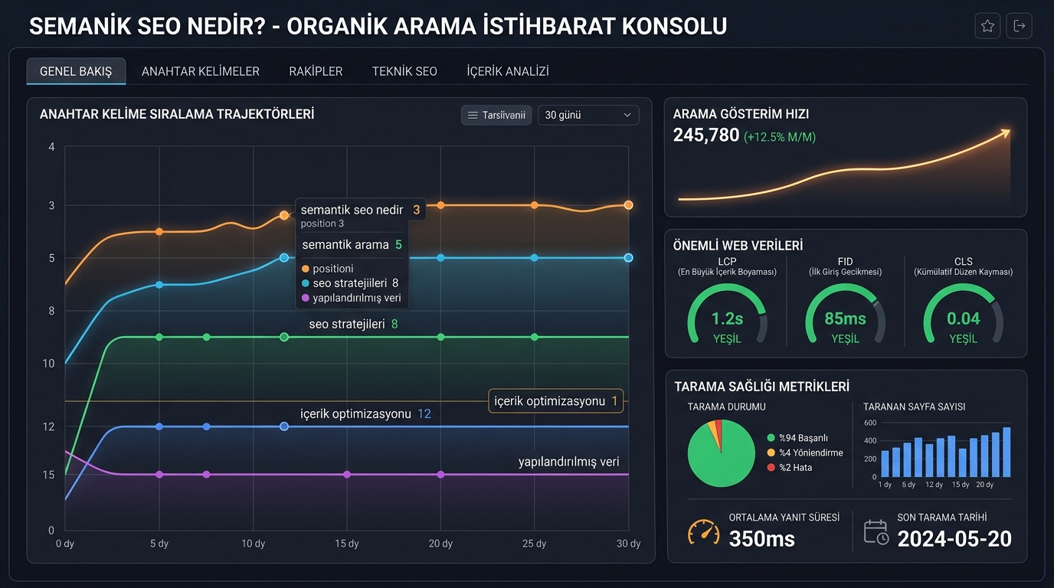Click blue 'içerik optimizasyonu' point at 5 dy
This screenshot has height=588, width=1054.
(x=159, y=426)
